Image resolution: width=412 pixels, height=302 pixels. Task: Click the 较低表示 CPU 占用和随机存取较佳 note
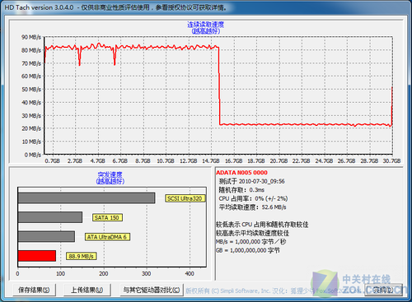(x=262, y=225)
